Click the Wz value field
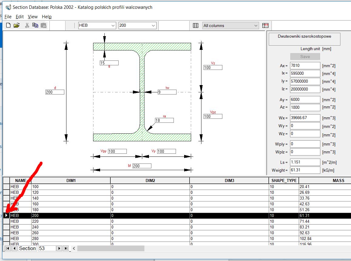The image size is (351, 261). [305, 134]
